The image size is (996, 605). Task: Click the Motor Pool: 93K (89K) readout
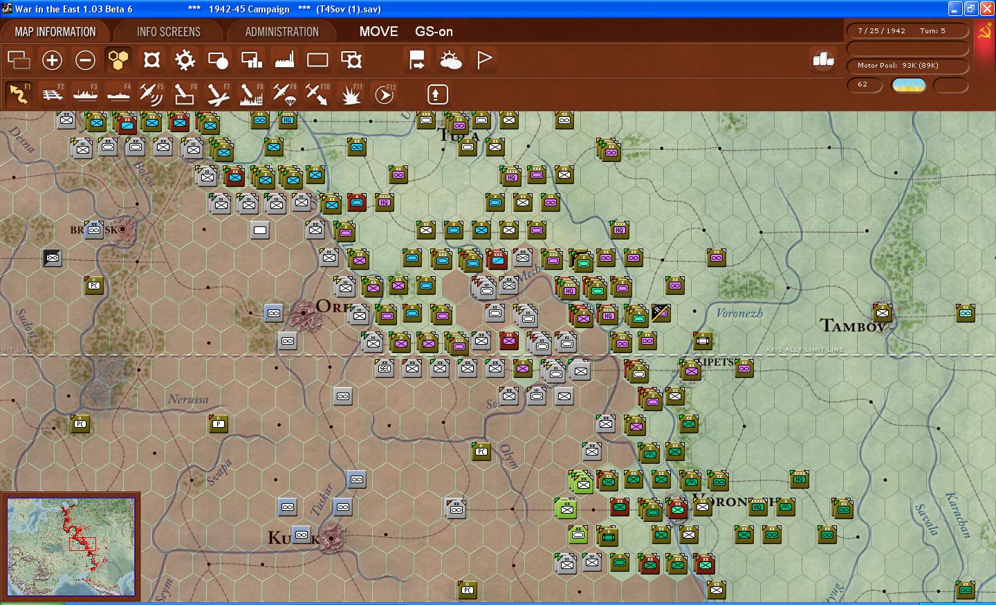[x=907, y=66]
